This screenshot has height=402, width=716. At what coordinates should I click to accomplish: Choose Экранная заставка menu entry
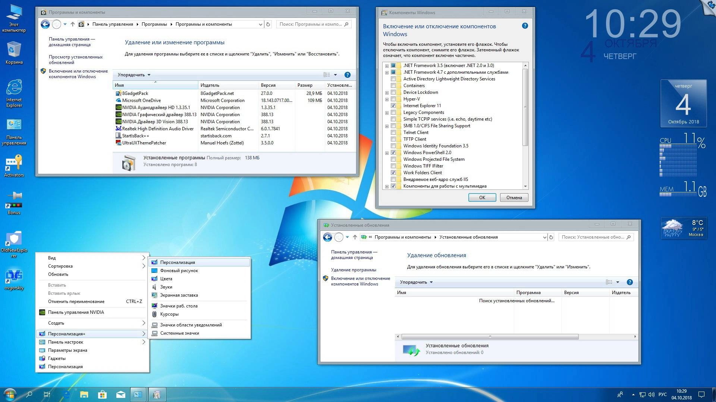tap(199, 295)
